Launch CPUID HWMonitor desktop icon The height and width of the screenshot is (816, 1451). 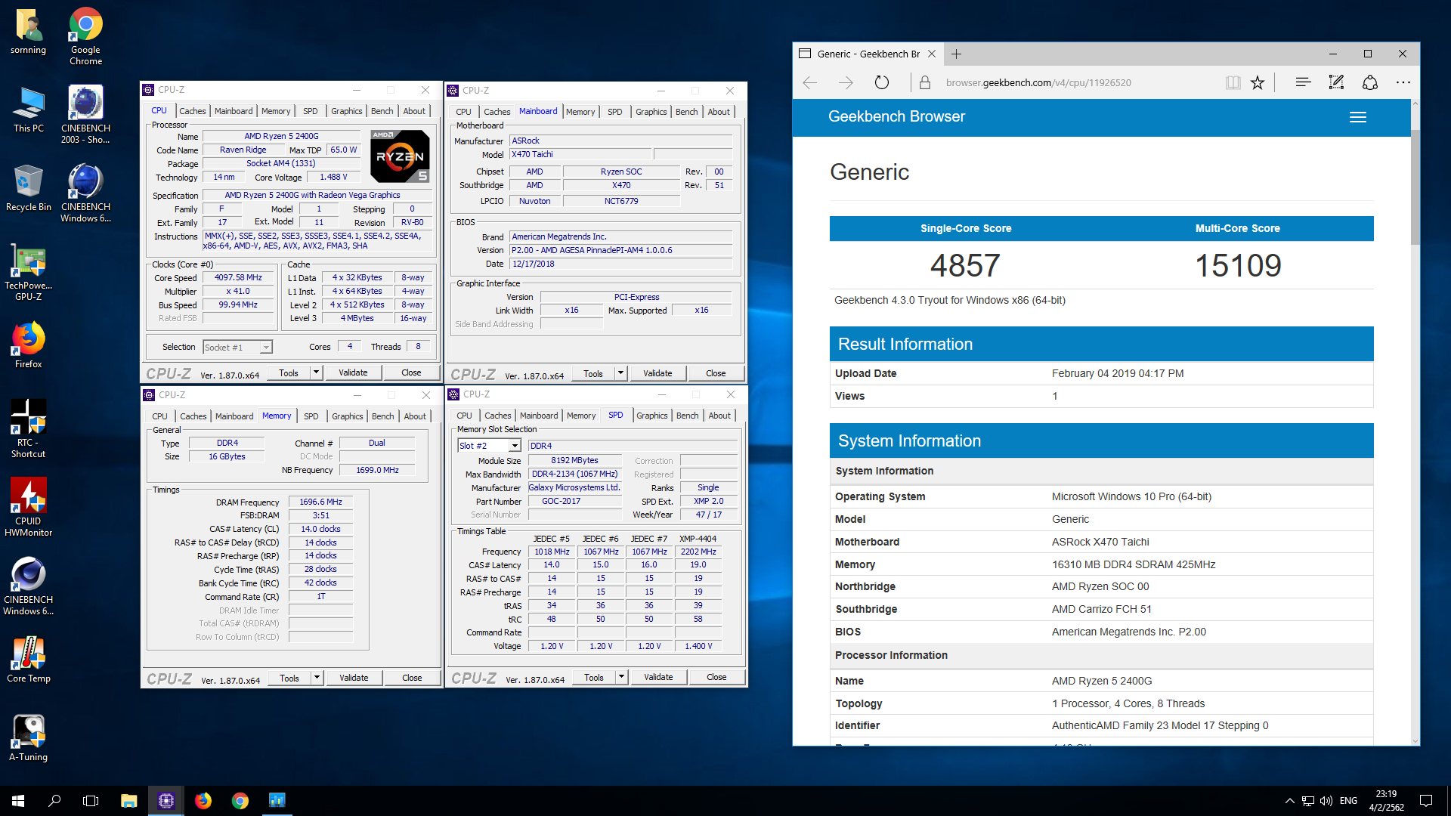pos(28,508)
